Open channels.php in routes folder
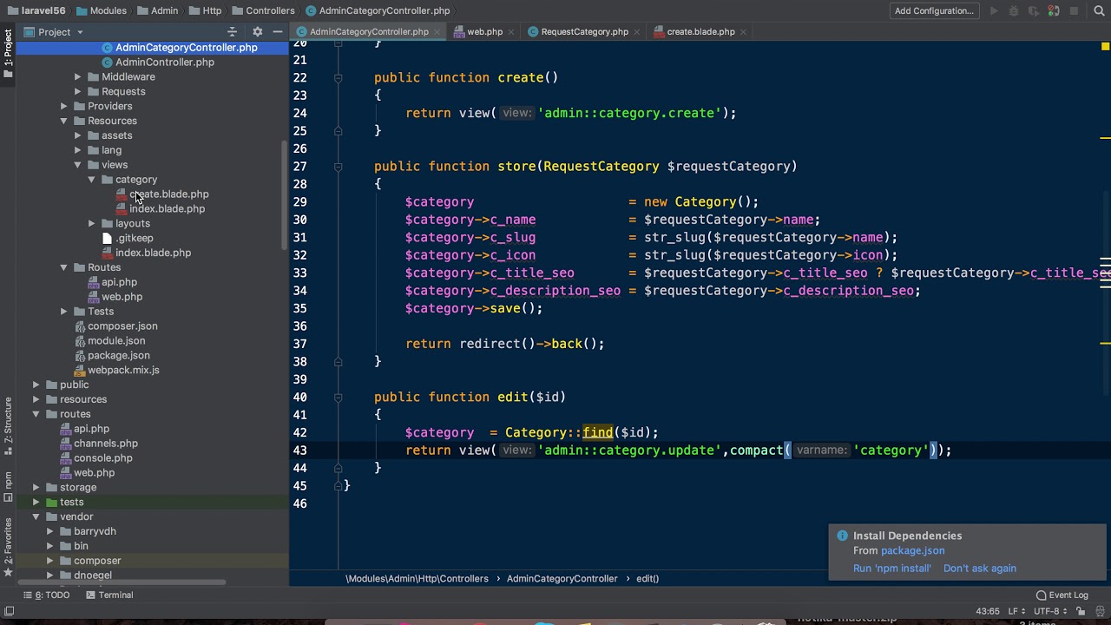This screenshot has width=1111, height=625. [106, 443]
